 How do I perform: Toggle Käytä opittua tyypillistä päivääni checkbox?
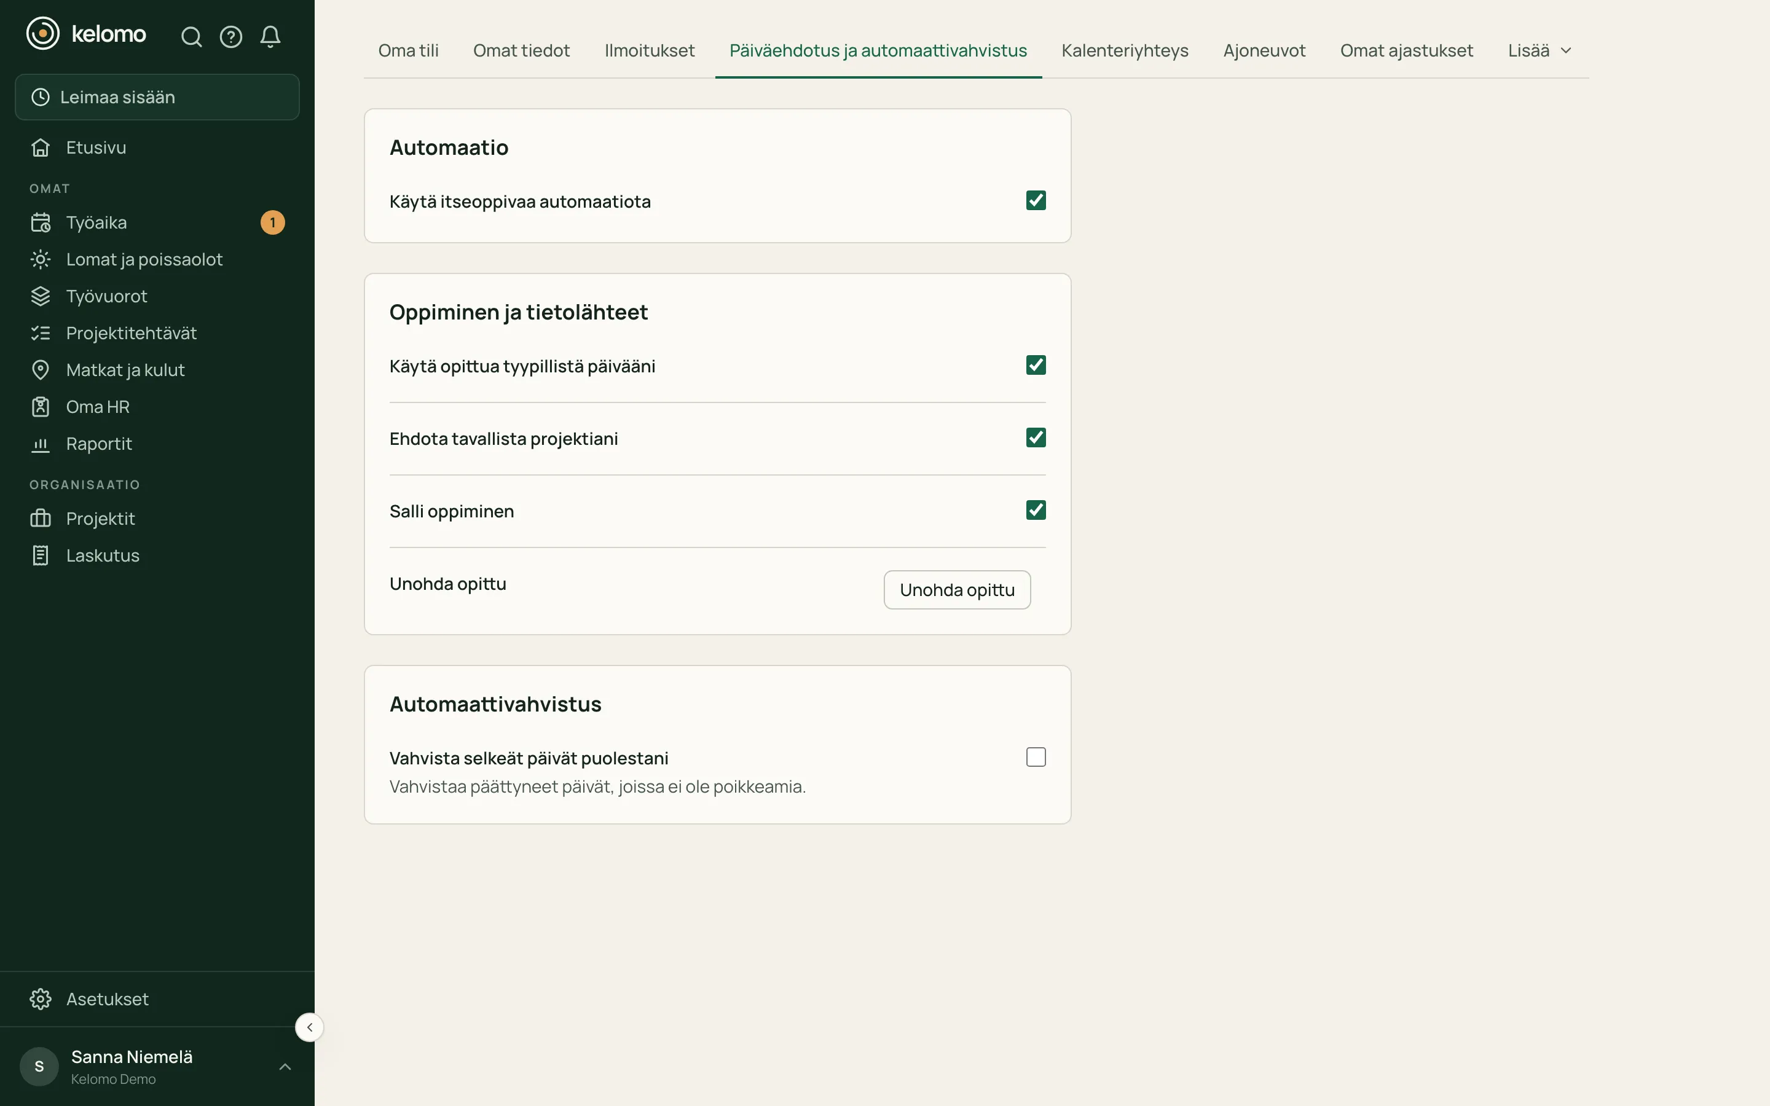pyautogui.click(x=1036, y=365)
